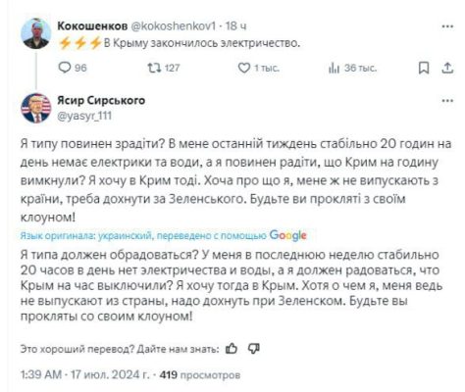This screenshot has height=392, width=465.
Task: Open Ясир Сирського profile avatar
Action: [x=36, y=108]
